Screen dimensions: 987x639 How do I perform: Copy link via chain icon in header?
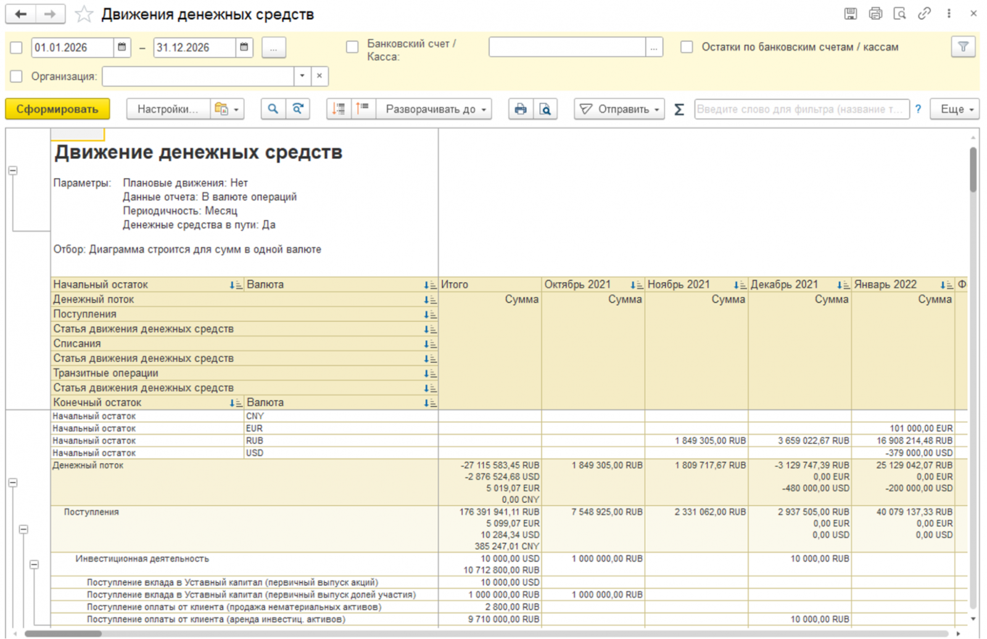tap(924, 13)
